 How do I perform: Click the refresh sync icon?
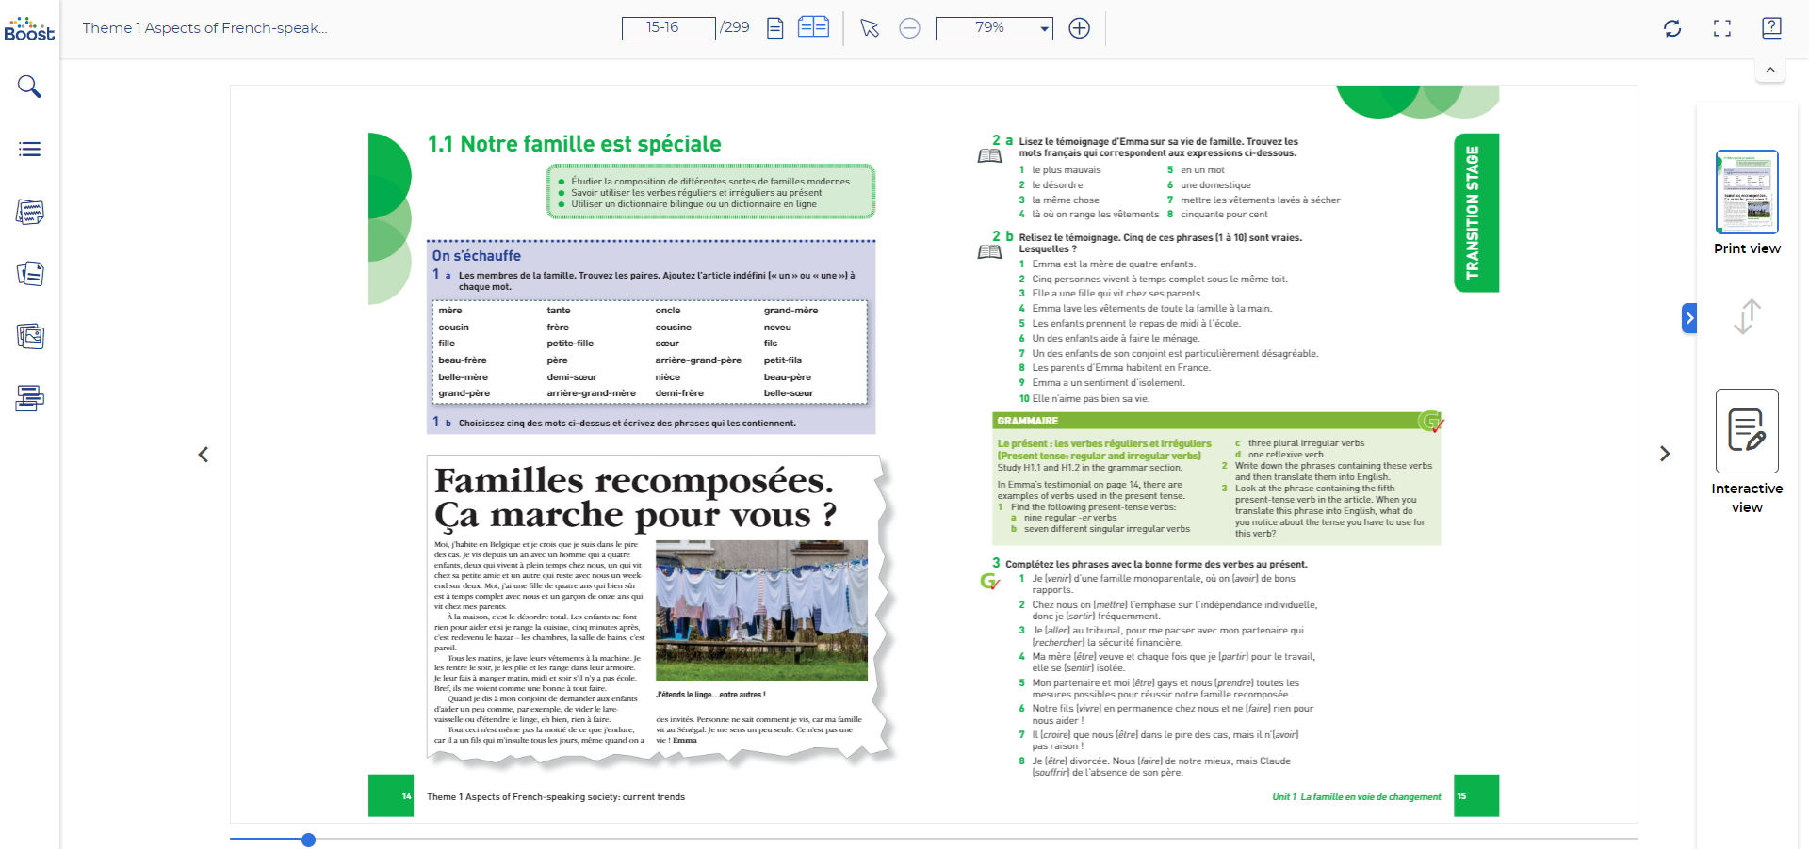(1672, 28)
